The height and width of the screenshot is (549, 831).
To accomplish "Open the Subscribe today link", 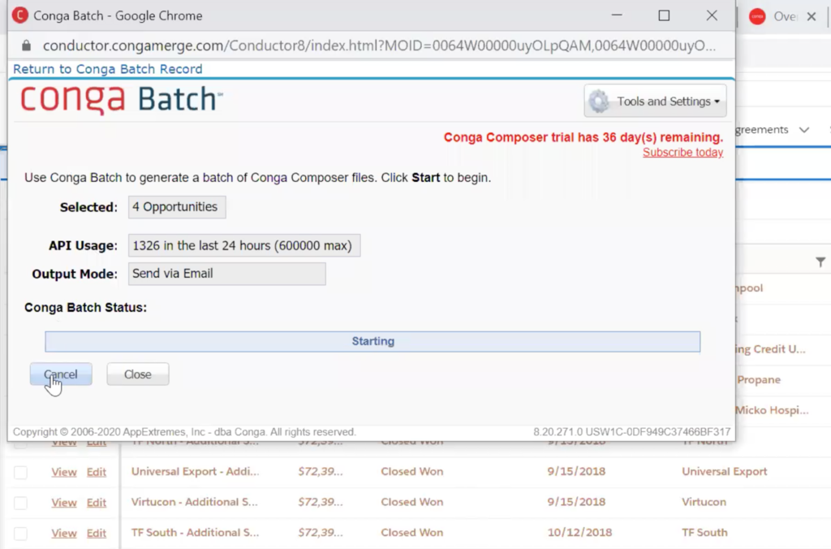I will tap(682, 152).
